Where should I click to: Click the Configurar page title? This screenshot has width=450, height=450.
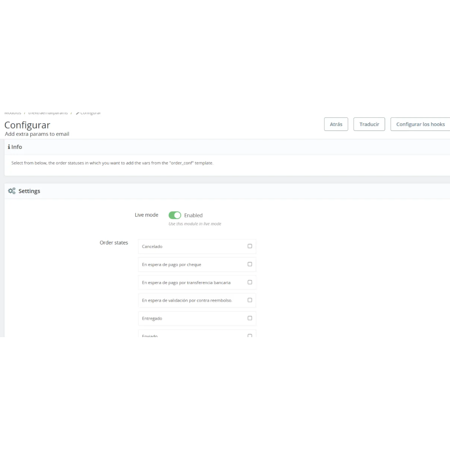click(x=27, y=125)
